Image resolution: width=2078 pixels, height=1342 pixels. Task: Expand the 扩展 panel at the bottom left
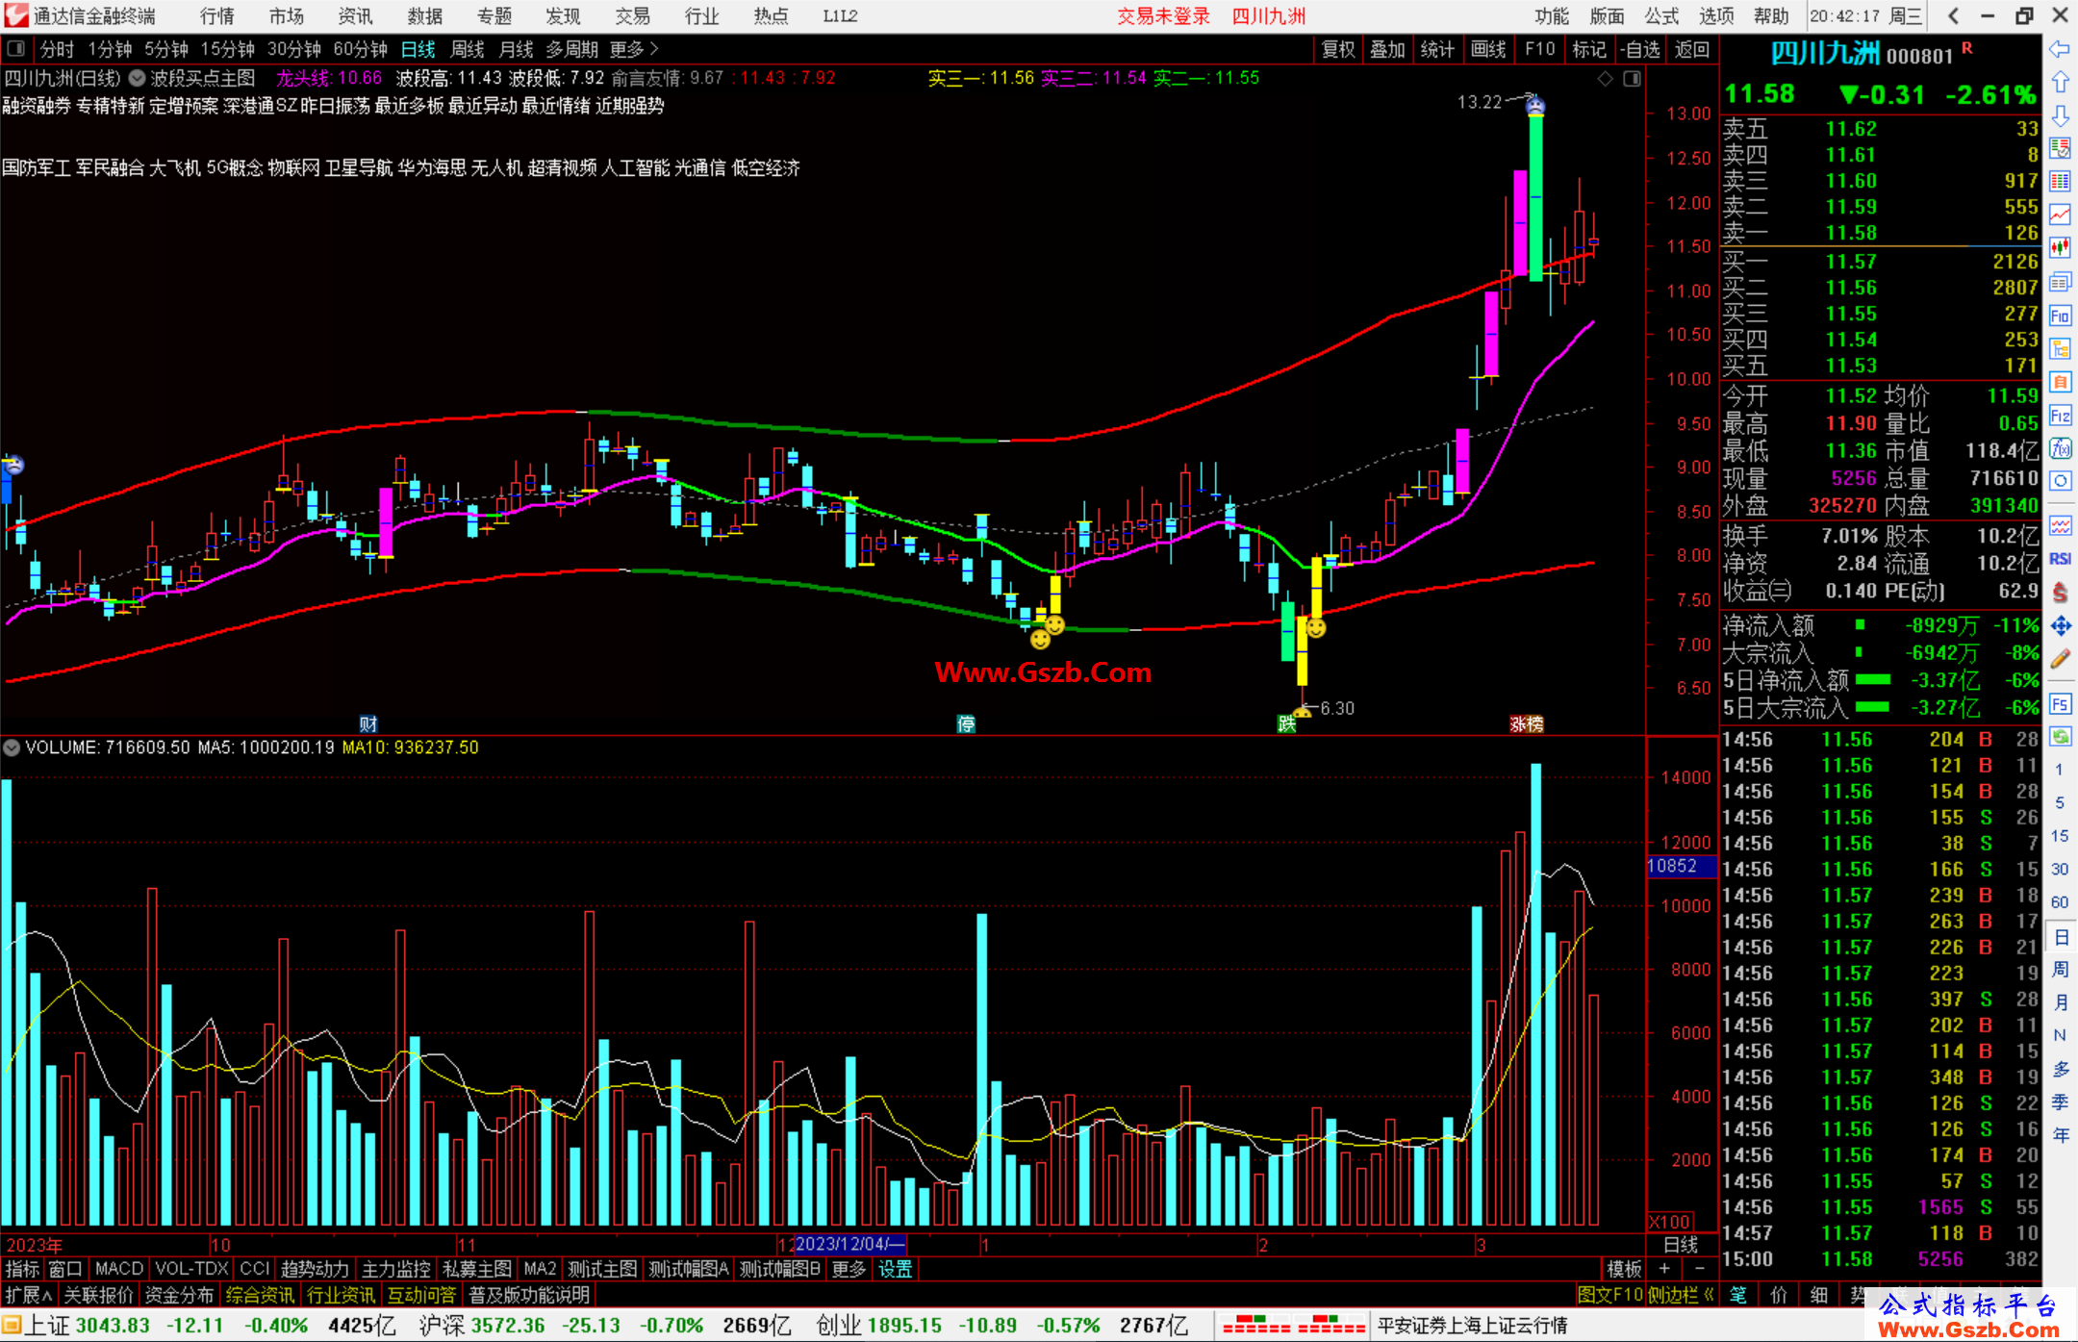coord(29,1295)
